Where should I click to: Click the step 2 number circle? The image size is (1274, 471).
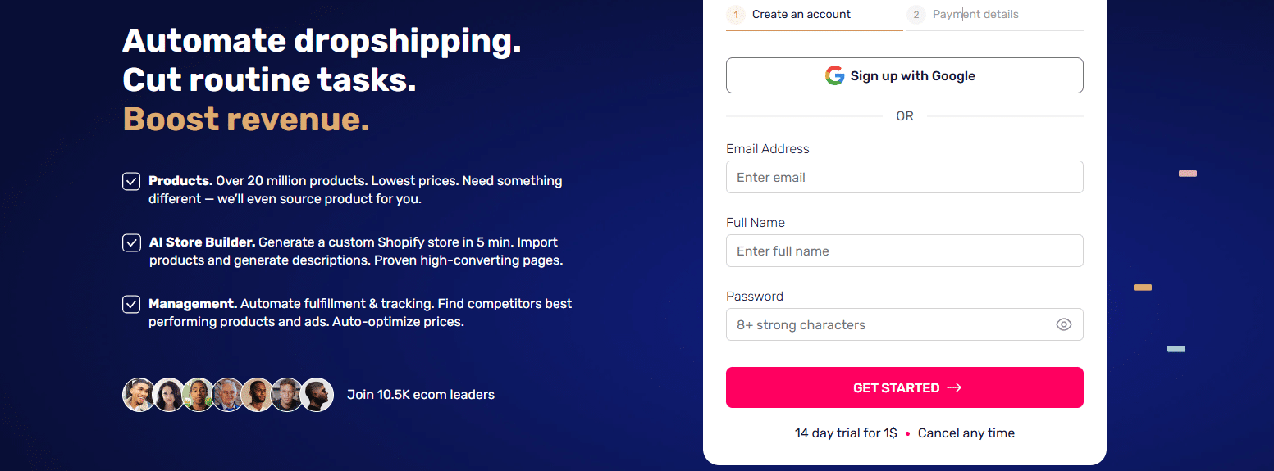point(916,15)
